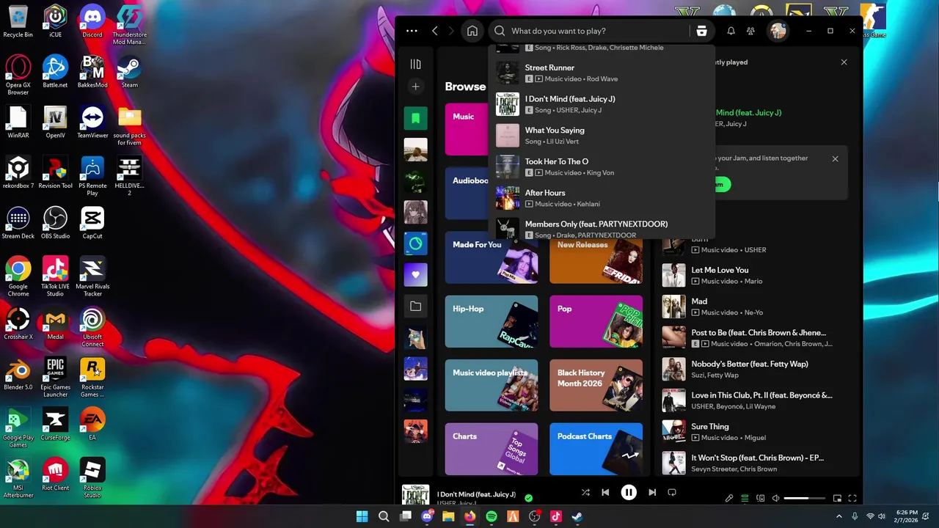Viewport: 939px width, 528px height.
Task: Open the green bookmark Your Episodes item
Action: [415, 118]
